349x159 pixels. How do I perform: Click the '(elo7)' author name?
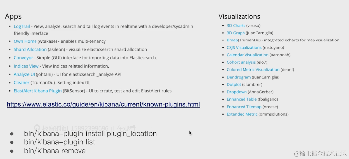[x=262, y=62]
